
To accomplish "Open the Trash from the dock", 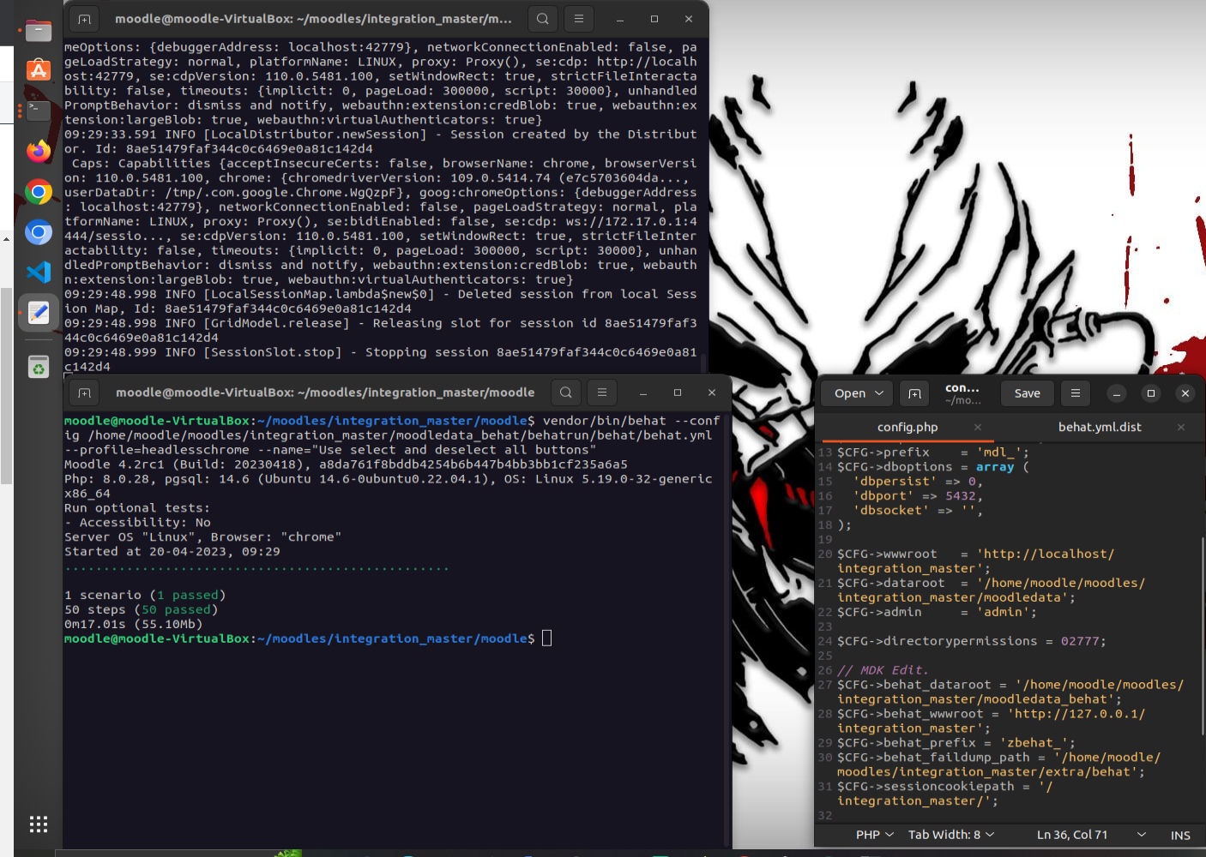I will coord(39,367).
